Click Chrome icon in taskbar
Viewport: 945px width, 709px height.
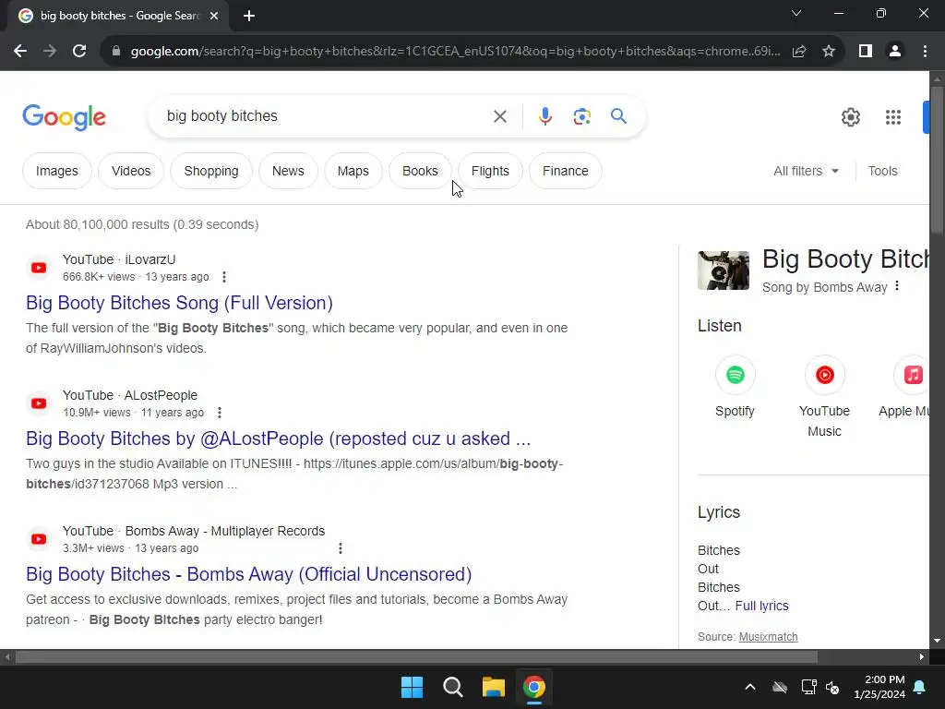tap(533, 687)
